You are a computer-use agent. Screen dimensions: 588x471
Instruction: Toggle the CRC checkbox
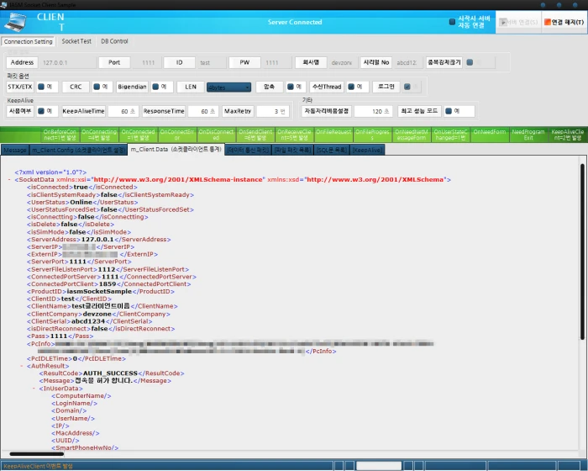97,87
